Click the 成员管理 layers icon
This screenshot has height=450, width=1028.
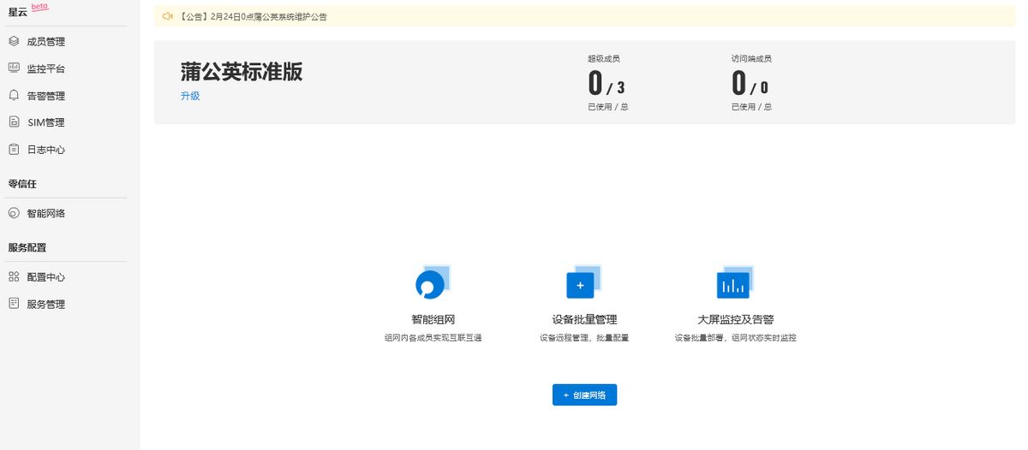14,41
